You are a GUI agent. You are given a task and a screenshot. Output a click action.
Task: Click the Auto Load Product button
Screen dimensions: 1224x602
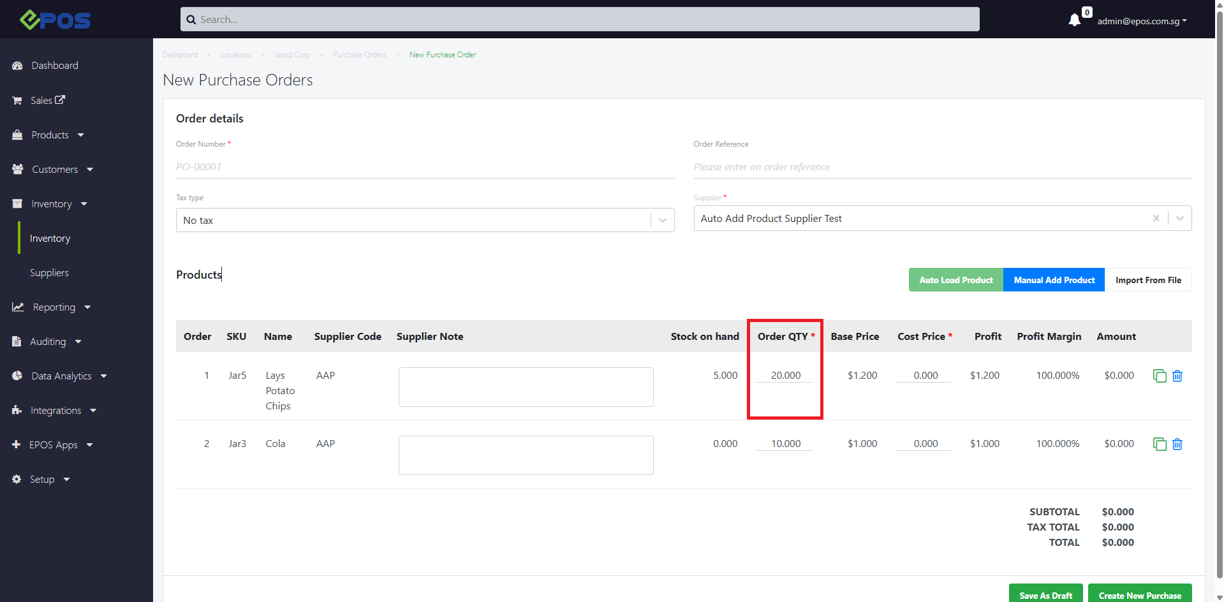click(x=955, y=280)
